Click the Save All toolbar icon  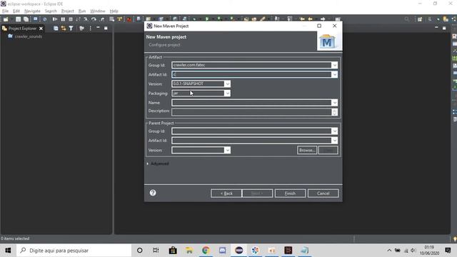click(x=26, y=19)
